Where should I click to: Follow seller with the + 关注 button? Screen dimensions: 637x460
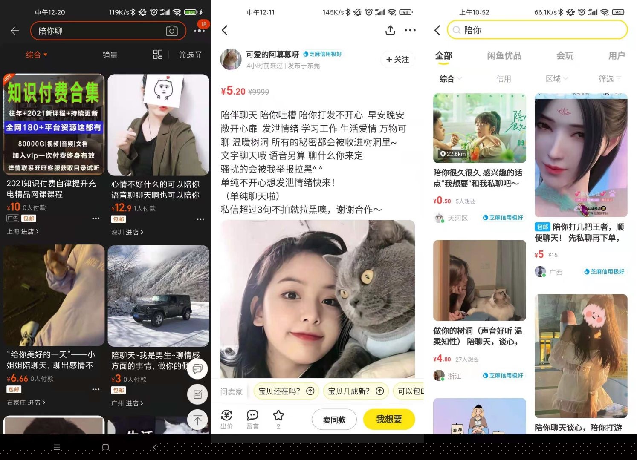[x=397, y=60]
